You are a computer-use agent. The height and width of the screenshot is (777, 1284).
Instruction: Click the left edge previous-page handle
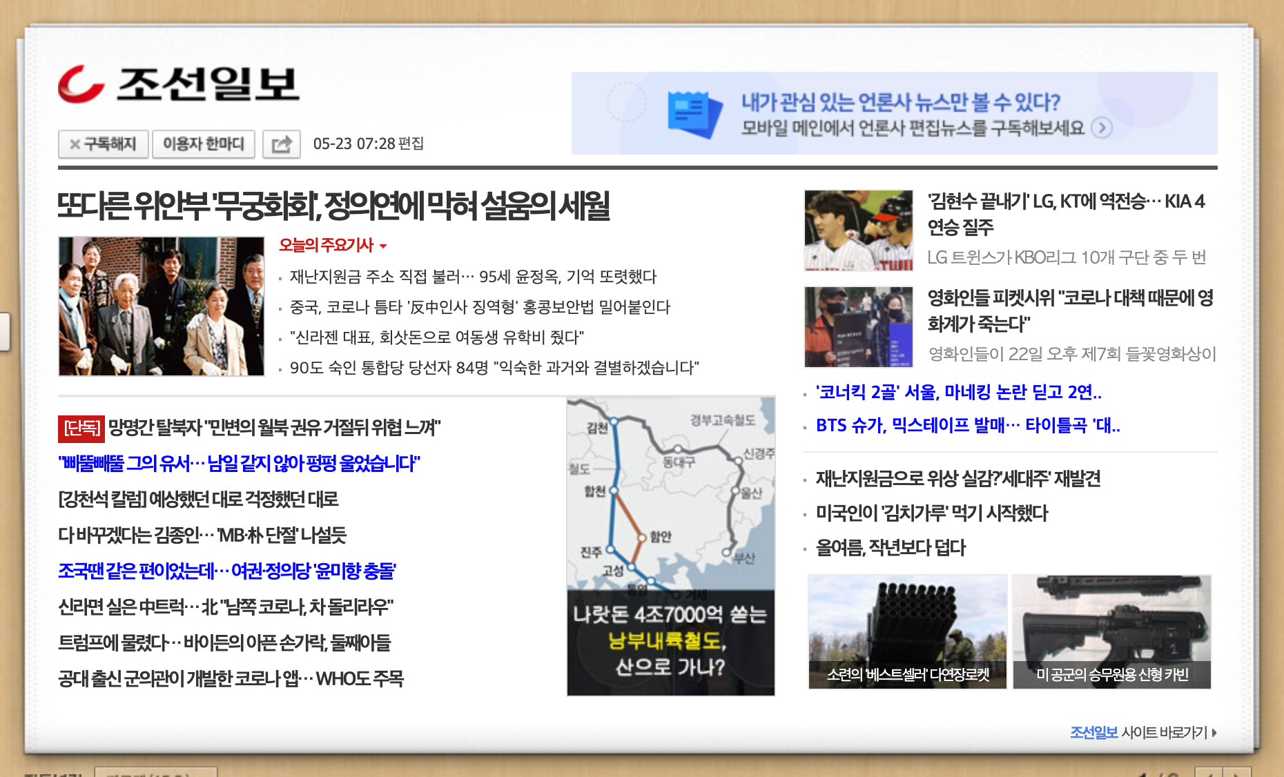point(5,332)
